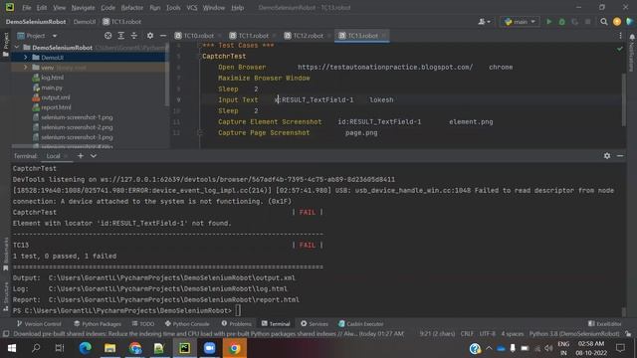637x358 pixels.
Task: Open Problems tool window
Action: (237, 323)
